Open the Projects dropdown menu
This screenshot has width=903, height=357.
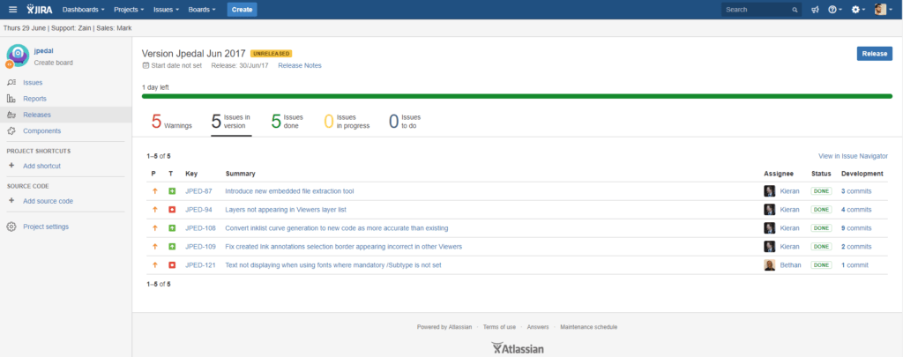(x=130, y=10)
